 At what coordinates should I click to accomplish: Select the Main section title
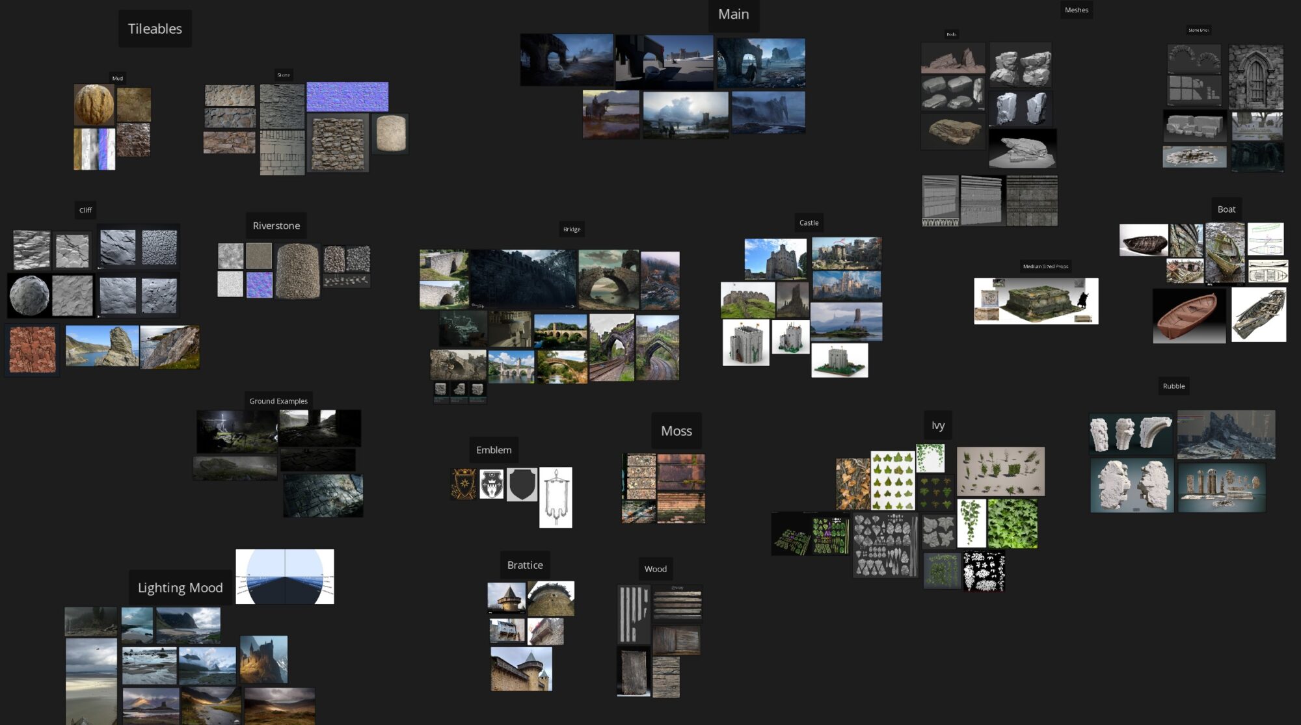point(733,14)
